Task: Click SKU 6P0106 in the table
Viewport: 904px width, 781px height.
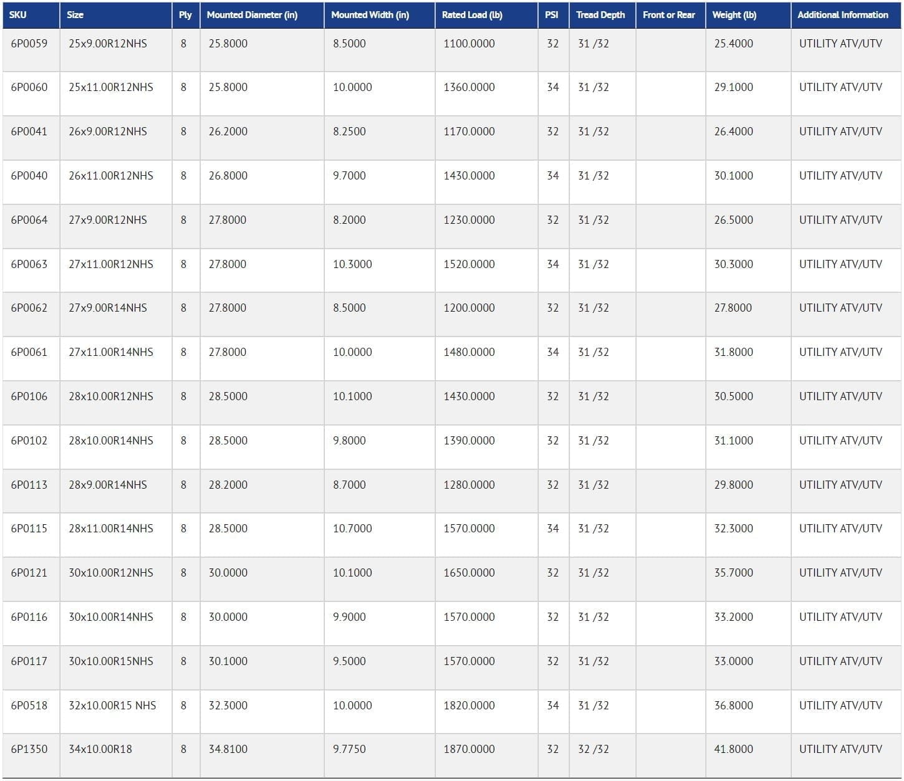Action: coord(29,396)
